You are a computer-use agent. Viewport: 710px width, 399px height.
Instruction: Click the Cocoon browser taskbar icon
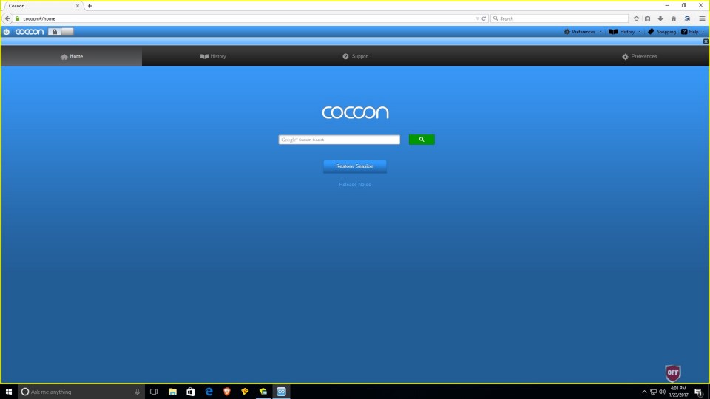(x=281, y=392)
